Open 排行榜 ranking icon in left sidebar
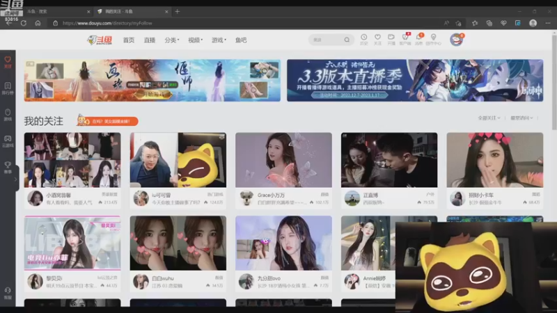Viewport: 557px width, 313px height. pyautogui.click(x=8, y=88)
